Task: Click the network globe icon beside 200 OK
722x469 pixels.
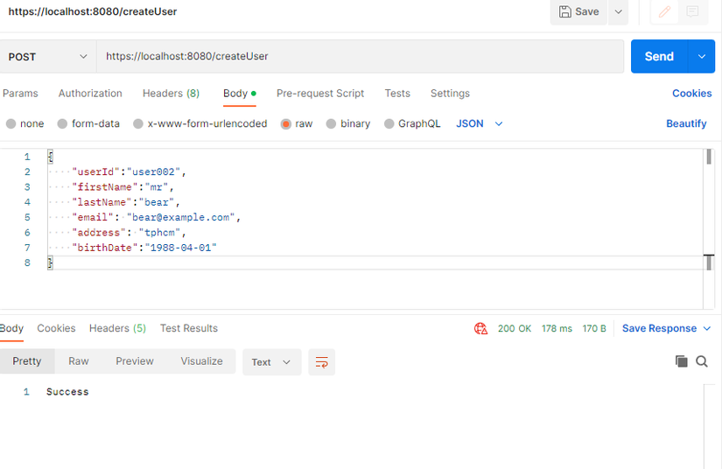Action: tap(480, 329)
